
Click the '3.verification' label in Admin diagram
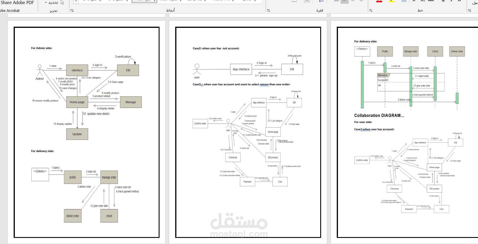pyautogui.click(x=123, y=57)
